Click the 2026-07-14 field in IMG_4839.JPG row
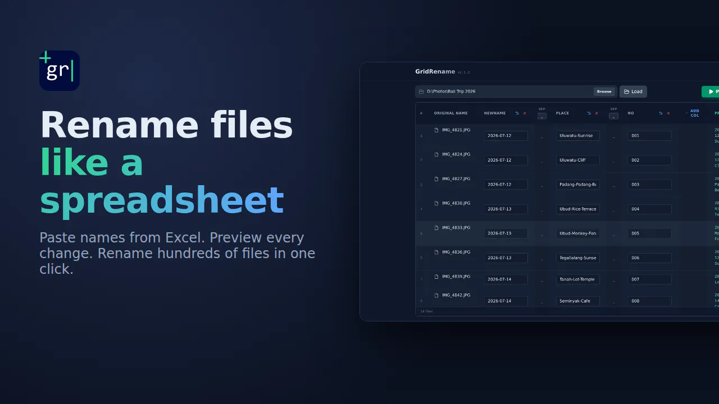Screen dimensions: 719x404 [506, 279]
